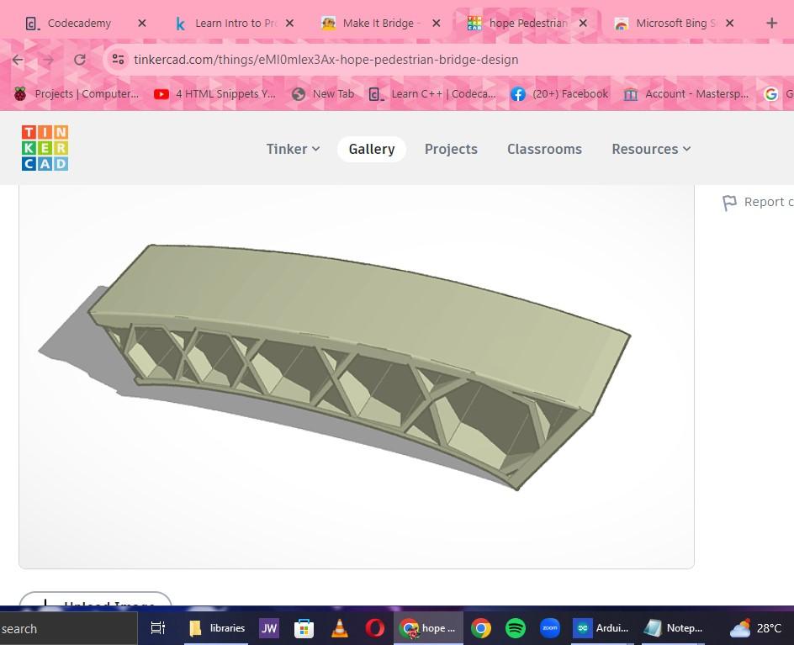794x645 pixels.
Task: Open 4 HTML Snippets YouTube bookmark
Action: coord(215,93)
